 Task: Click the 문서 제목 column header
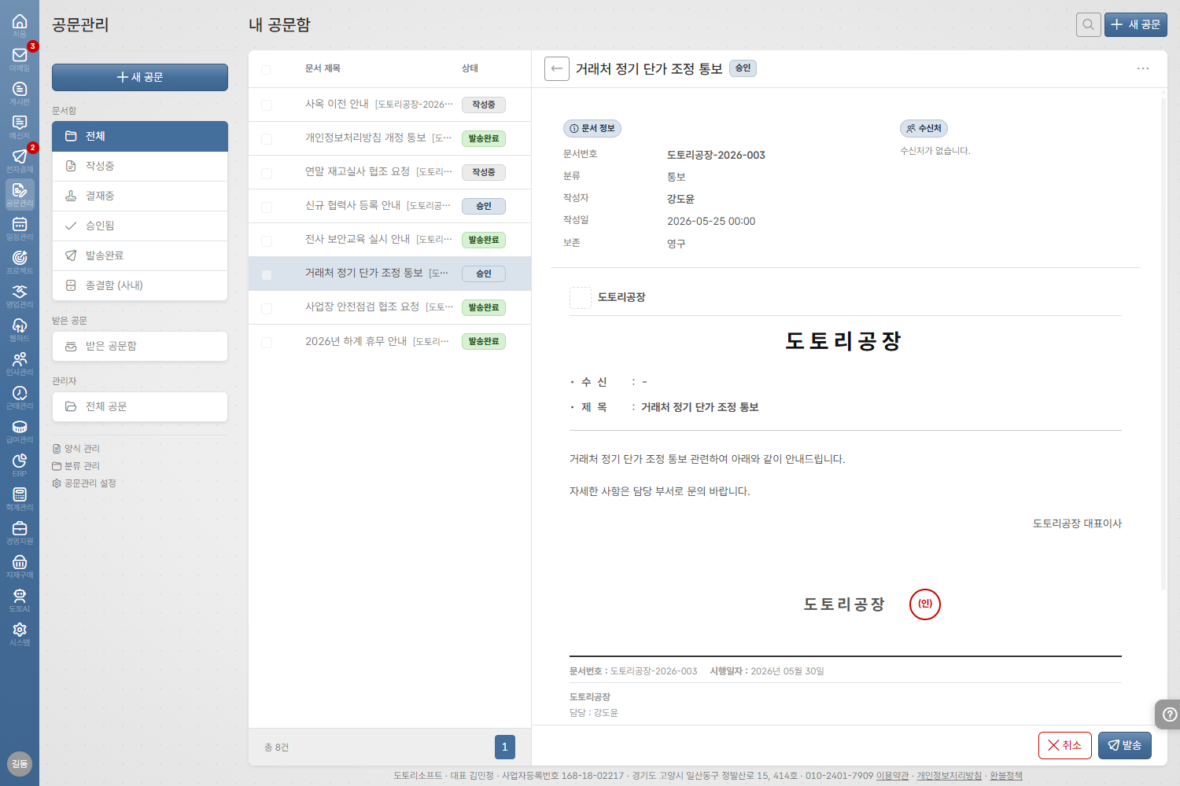pyautogui.click(x=323, y=68)
